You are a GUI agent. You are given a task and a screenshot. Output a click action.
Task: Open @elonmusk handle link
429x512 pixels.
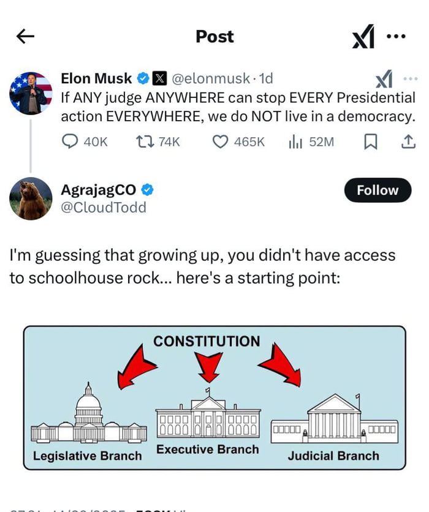[211, 78]
